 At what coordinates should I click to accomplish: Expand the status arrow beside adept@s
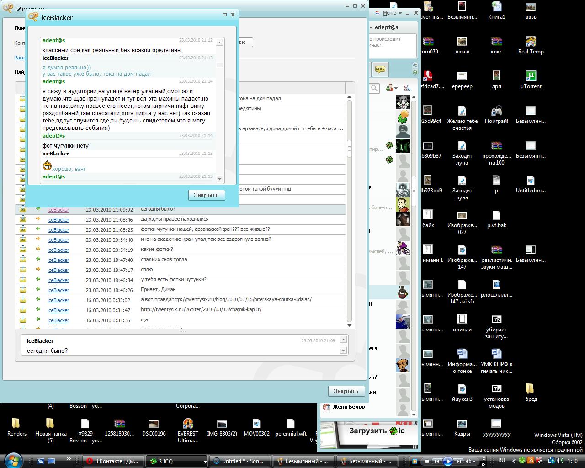(371, 27)
